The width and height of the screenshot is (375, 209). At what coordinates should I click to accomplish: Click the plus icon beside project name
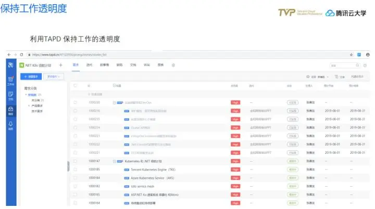(61, 65)
